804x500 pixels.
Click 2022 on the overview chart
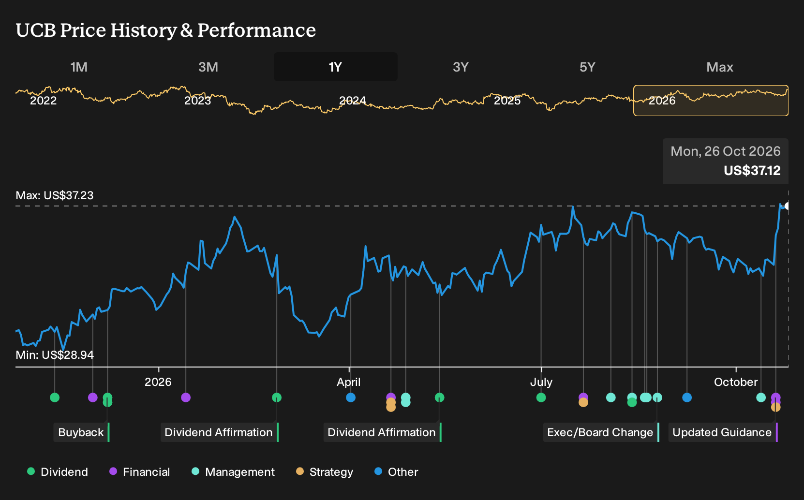44,101
